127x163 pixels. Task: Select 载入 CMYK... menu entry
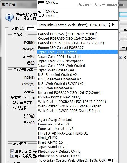click(x=77, y=12)
